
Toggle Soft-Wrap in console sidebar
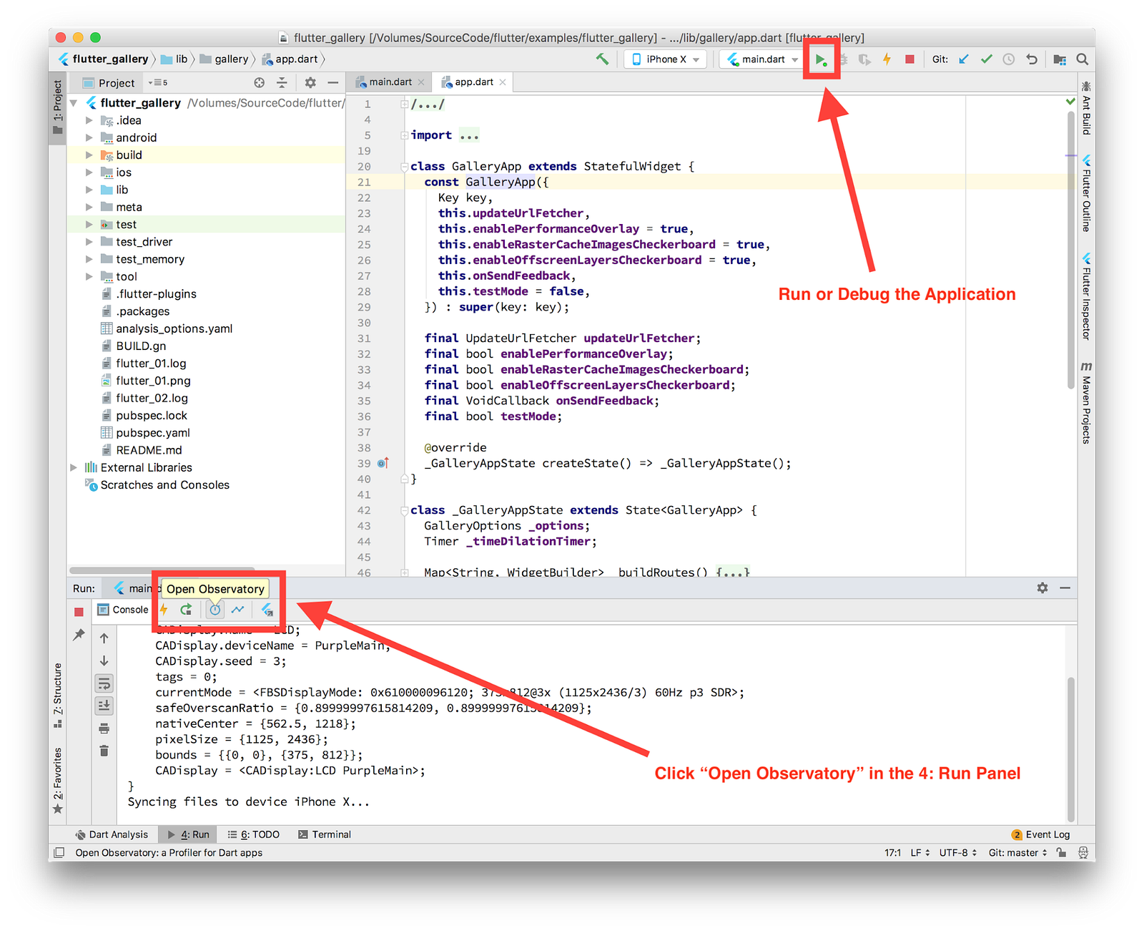[104, 683]
